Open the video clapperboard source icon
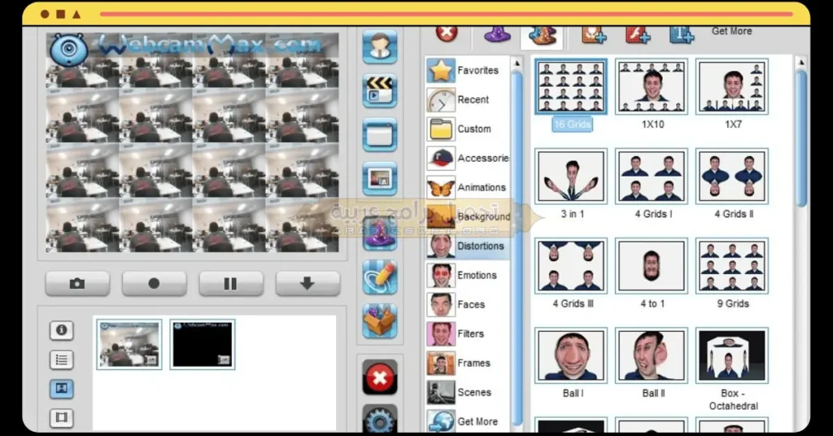 (380, 91)
